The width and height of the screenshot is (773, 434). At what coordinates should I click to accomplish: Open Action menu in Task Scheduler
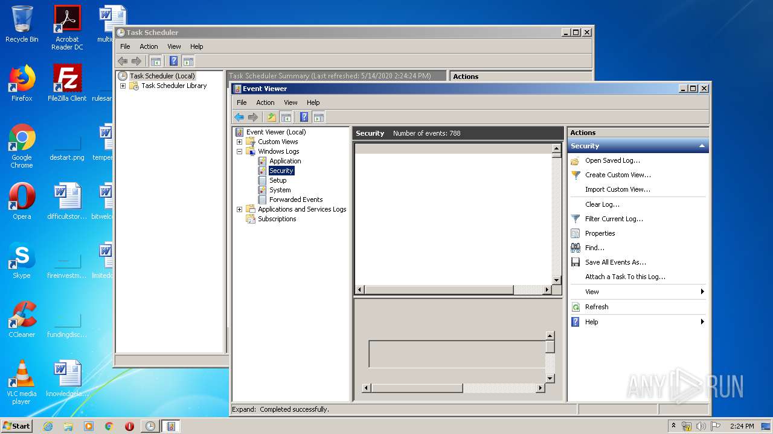pyautogui.click(x=149, y=46)
